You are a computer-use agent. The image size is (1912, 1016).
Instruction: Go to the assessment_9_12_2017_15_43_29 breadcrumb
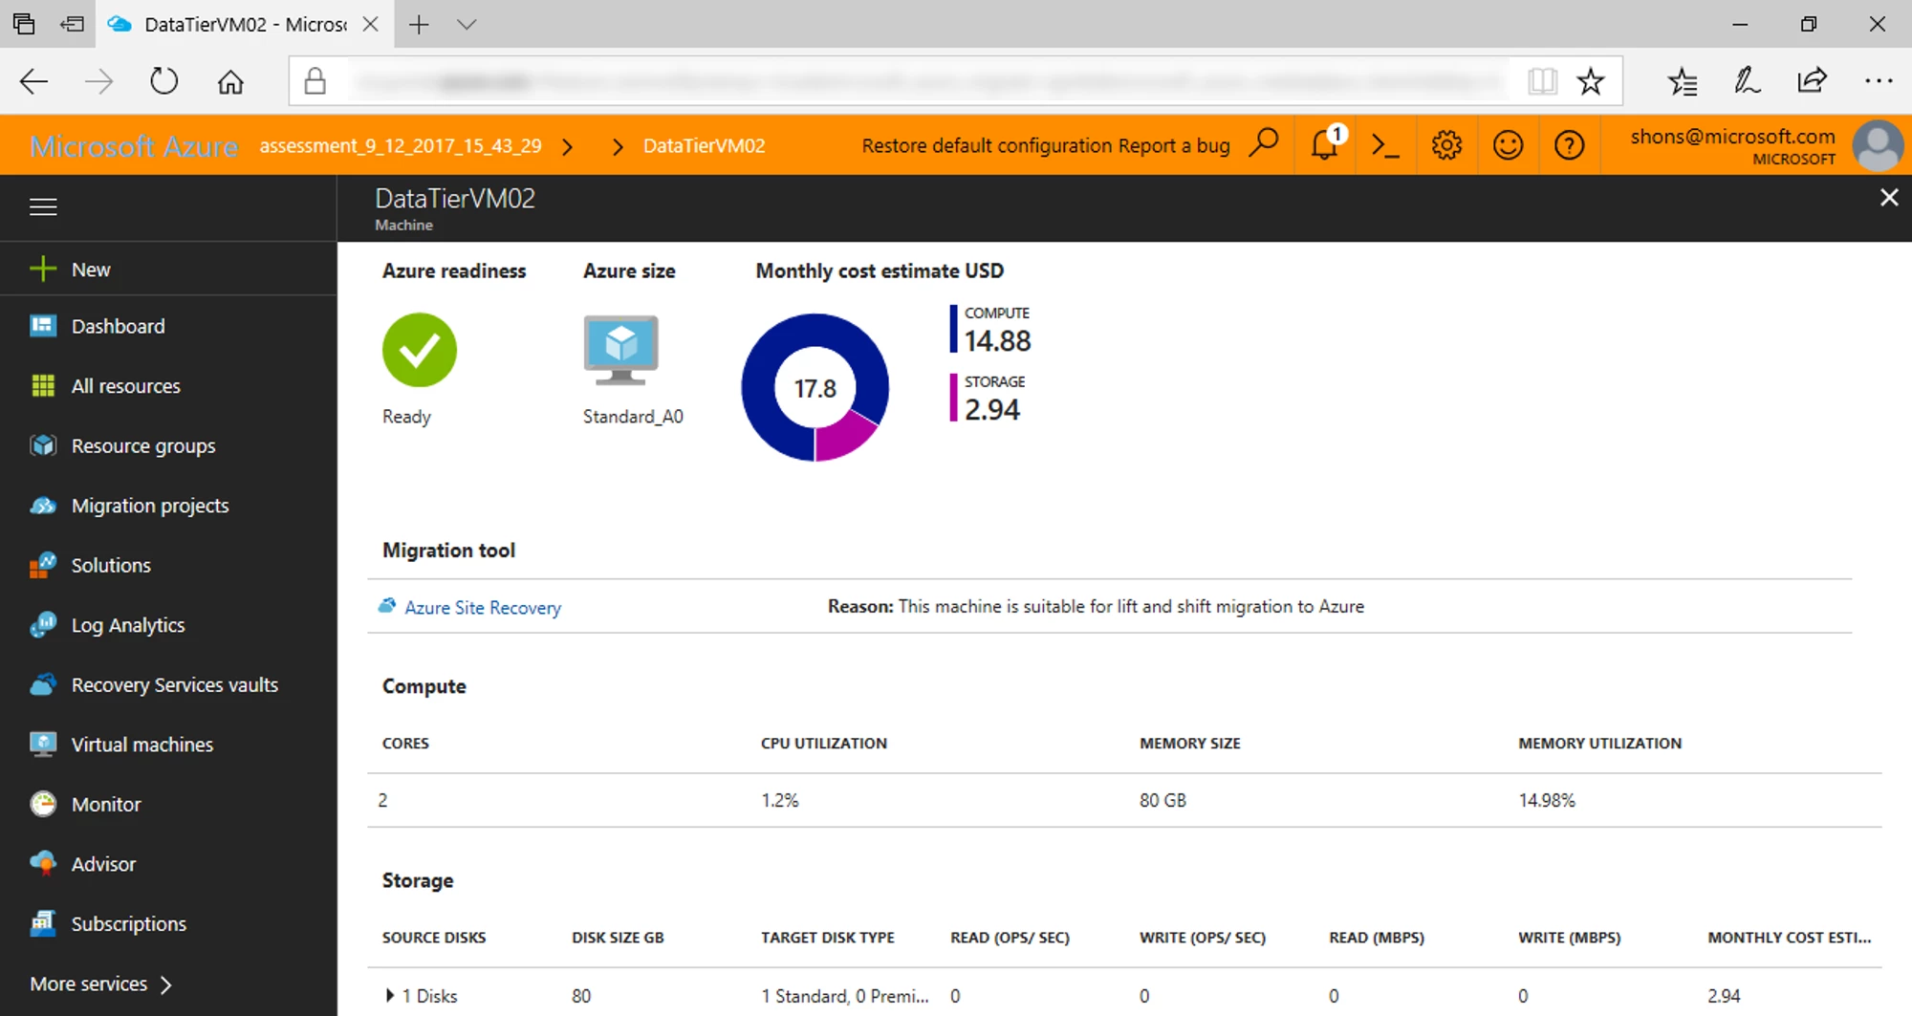click(x=401, y=145)
